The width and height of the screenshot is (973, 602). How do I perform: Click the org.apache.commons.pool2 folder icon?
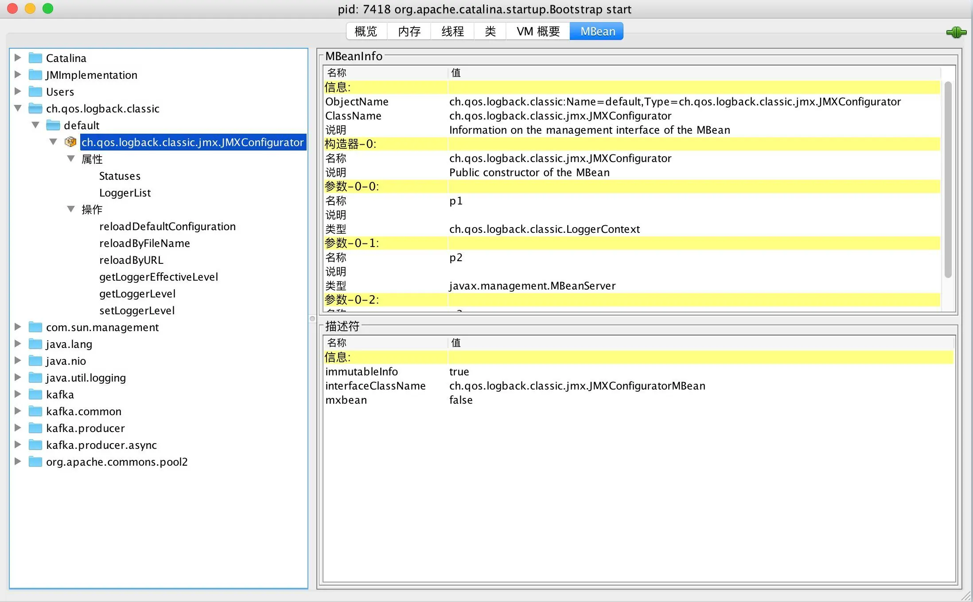pyautogui.click(x=35, y=462)
